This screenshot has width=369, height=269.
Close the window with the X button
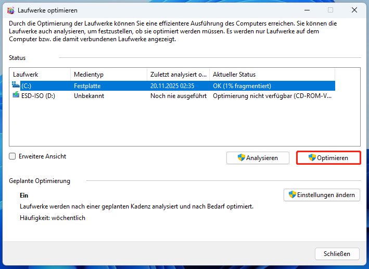click(354, 10)
